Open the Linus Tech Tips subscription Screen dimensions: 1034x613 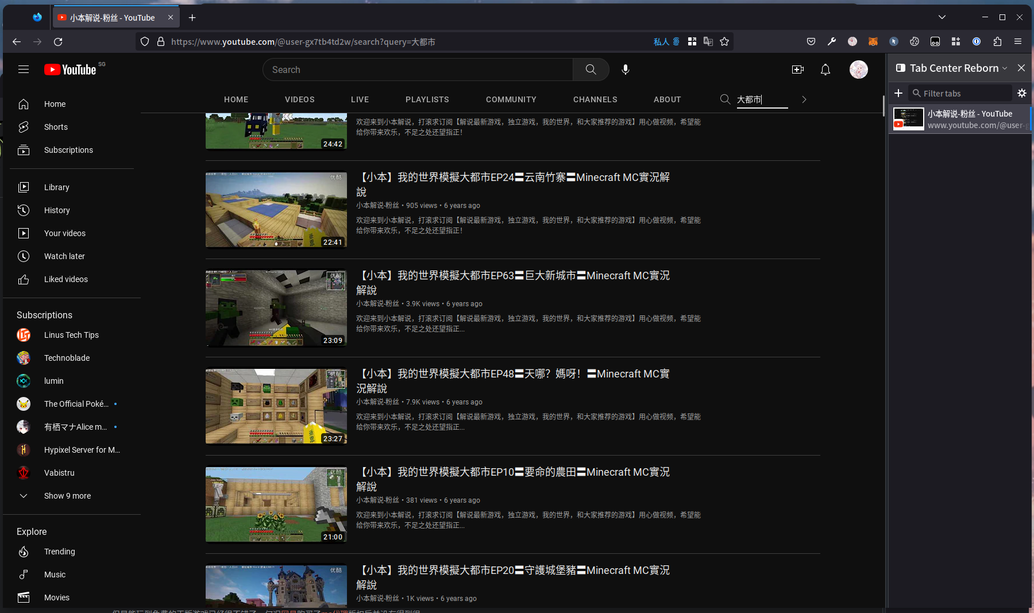point(71,335)
